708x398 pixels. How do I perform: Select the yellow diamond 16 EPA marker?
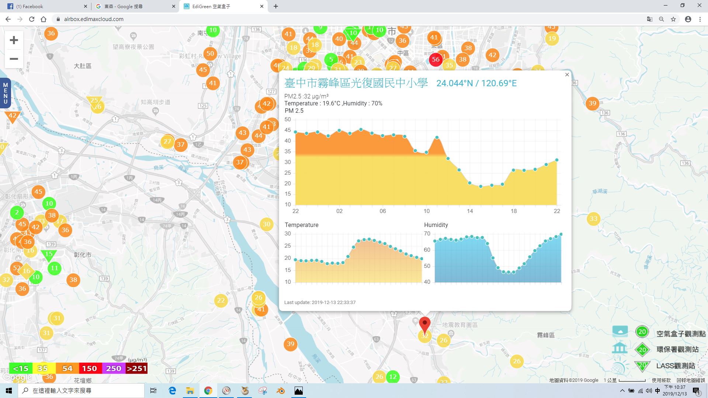pos(26,271)
